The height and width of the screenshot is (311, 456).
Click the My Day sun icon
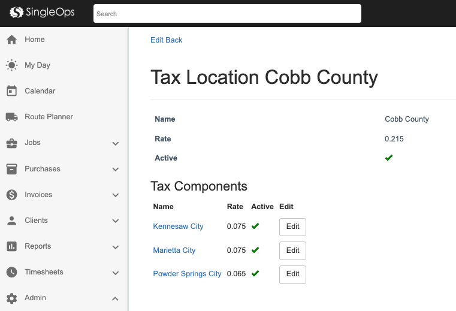pos(11,65)
